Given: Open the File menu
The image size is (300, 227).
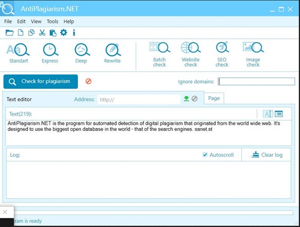Looking at the screenshot, I should 8,22.
